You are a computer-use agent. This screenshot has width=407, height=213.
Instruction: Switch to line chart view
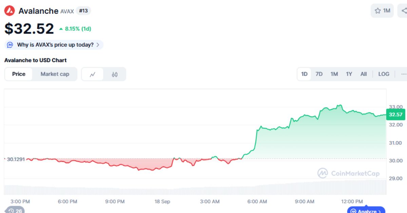pos(93,74)
